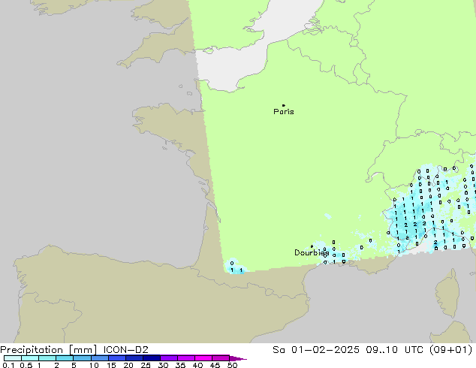Select the 15–20 mm legend color

point(116,358)
